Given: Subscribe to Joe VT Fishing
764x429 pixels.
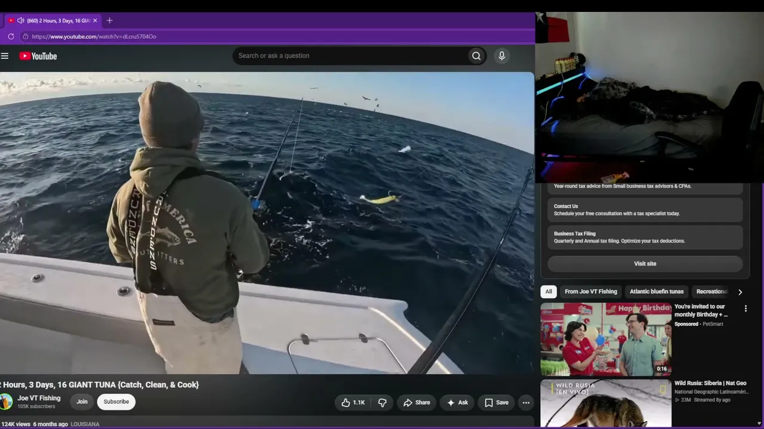Looking at the screenshot, I should (x=116, y=402).
